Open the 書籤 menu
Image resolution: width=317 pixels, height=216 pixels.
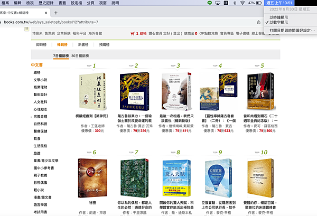(62, 3)
